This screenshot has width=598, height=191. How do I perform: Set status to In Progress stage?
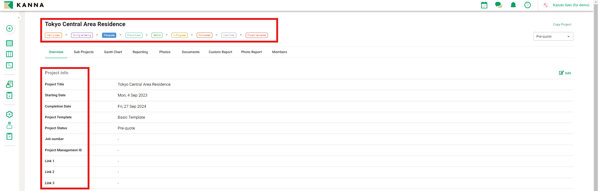click(180, 35)
